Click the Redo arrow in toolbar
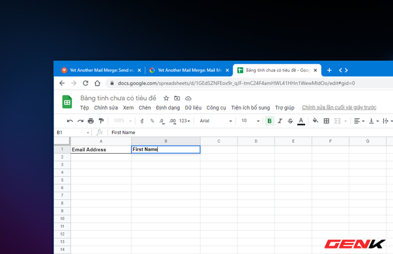393x254 pixels. pos(80,121)
